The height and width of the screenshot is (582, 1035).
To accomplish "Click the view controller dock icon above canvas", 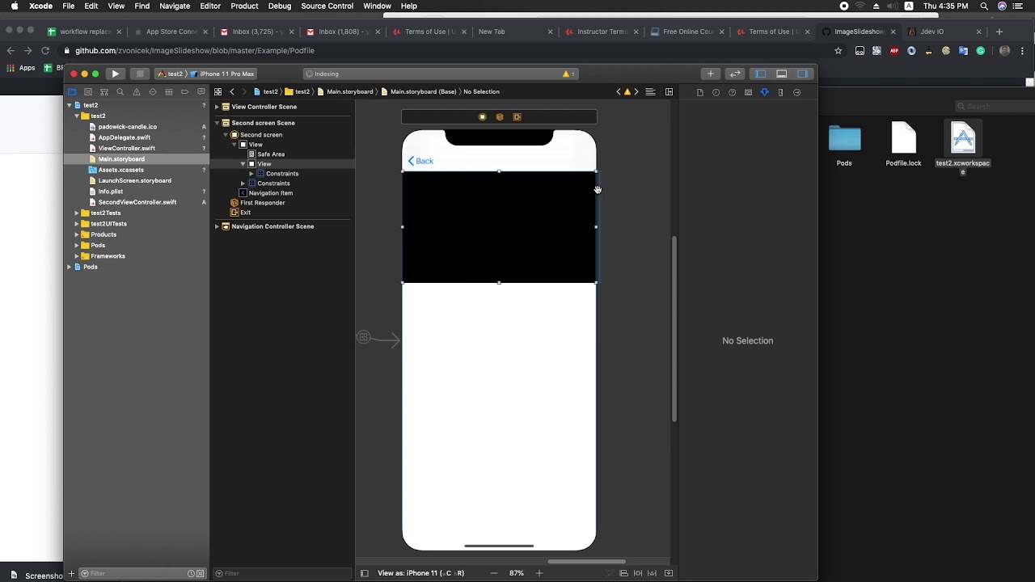I will (482, 117).
